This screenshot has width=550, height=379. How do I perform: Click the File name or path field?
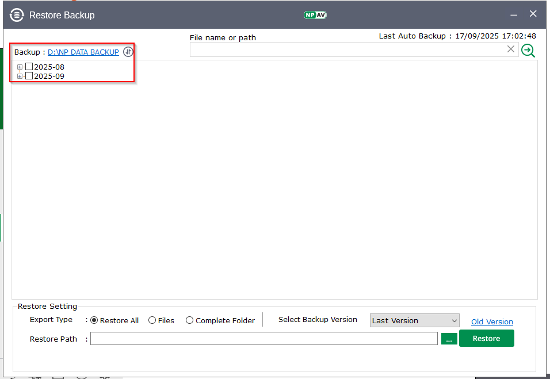[347, 49]
